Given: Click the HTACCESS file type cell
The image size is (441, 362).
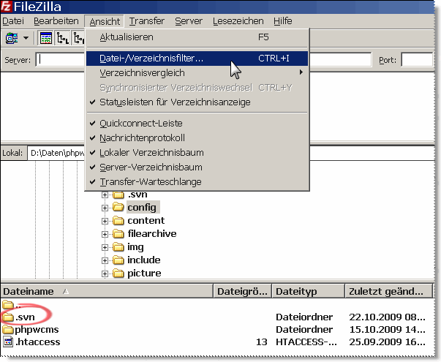Looking at the screenshot, I should (x=306, y=342).
